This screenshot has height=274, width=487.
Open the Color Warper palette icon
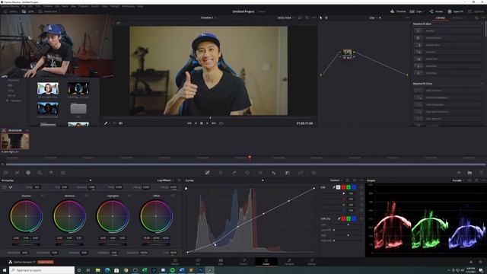(221, 173)
